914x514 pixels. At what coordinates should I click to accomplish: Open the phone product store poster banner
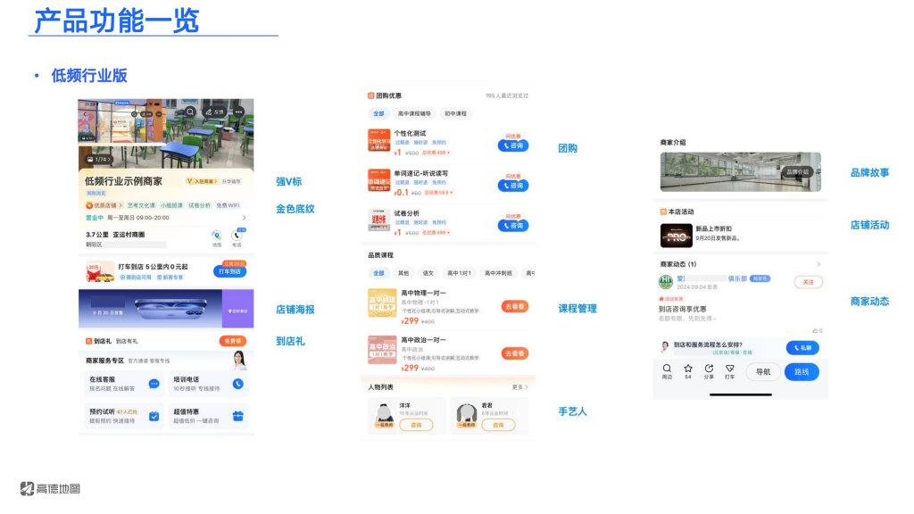(x=166, y=308)
